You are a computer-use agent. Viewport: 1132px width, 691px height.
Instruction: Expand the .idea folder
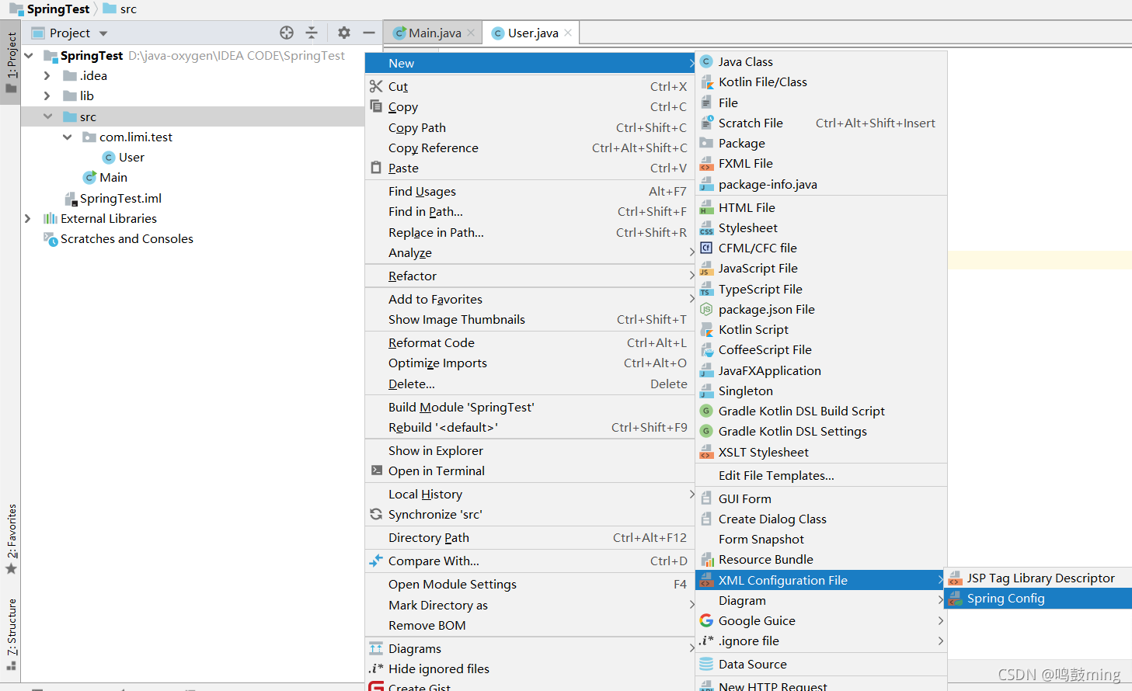[47, 75]
